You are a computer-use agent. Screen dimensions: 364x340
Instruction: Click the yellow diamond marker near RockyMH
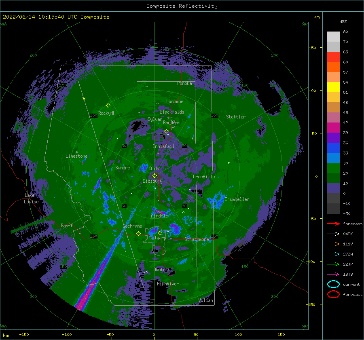coord(108,106)
